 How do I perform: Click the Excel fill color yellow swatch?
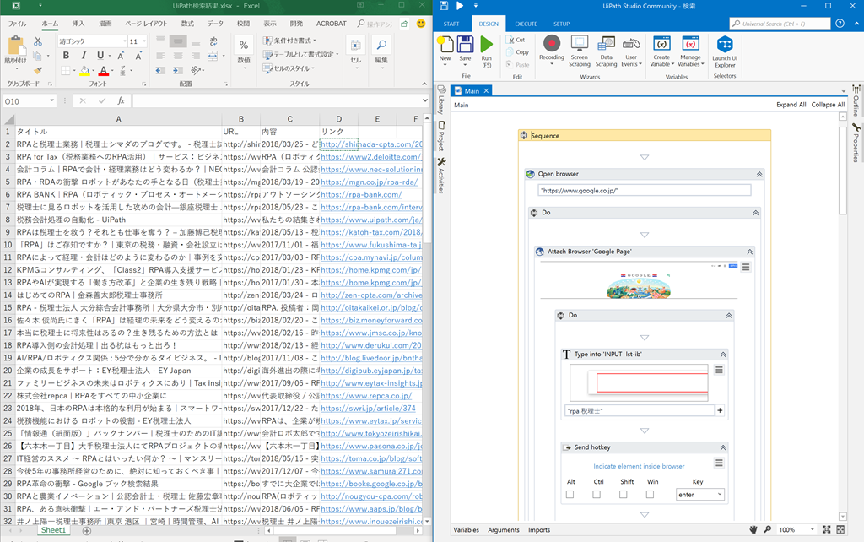tap(84, 71)
